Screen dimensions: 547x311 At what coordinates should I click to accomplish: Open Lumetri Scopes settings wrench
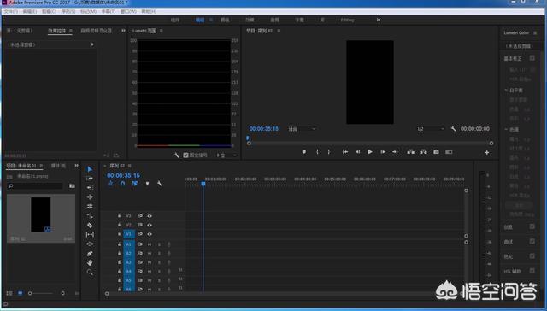[176, 155]
